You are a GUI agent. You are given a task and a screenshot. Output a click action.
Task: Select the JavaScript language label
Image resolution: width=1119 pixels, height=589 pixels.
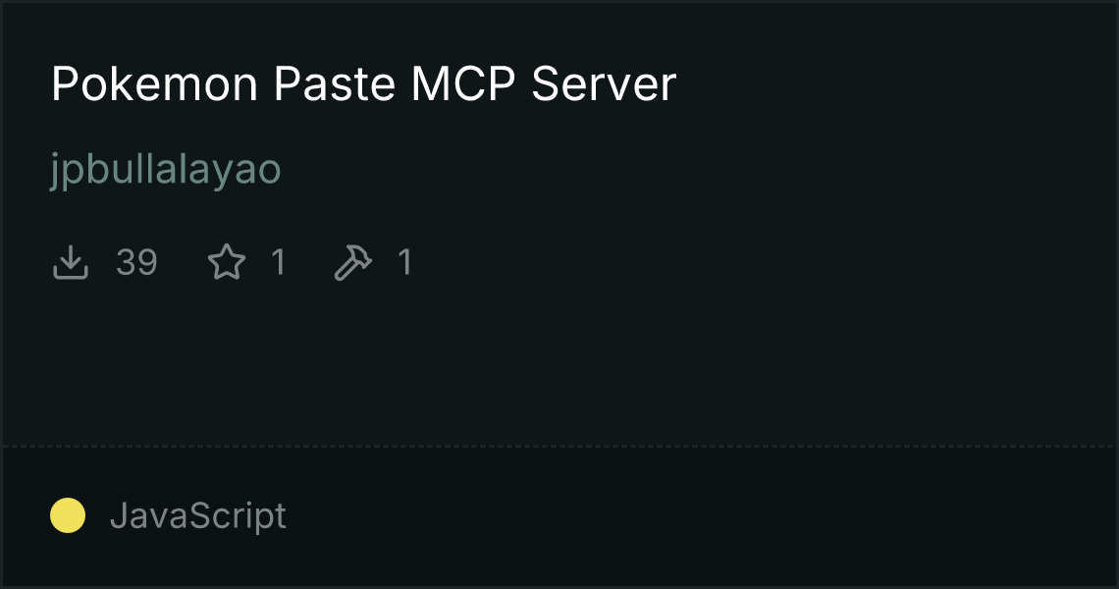[x=198, y=515]
